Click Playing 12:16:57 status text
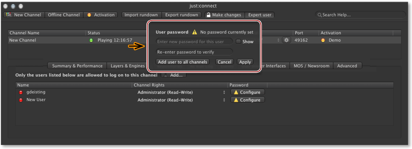Image resolution: width=412 pixels, height=149 pixels. click(115, 40)
